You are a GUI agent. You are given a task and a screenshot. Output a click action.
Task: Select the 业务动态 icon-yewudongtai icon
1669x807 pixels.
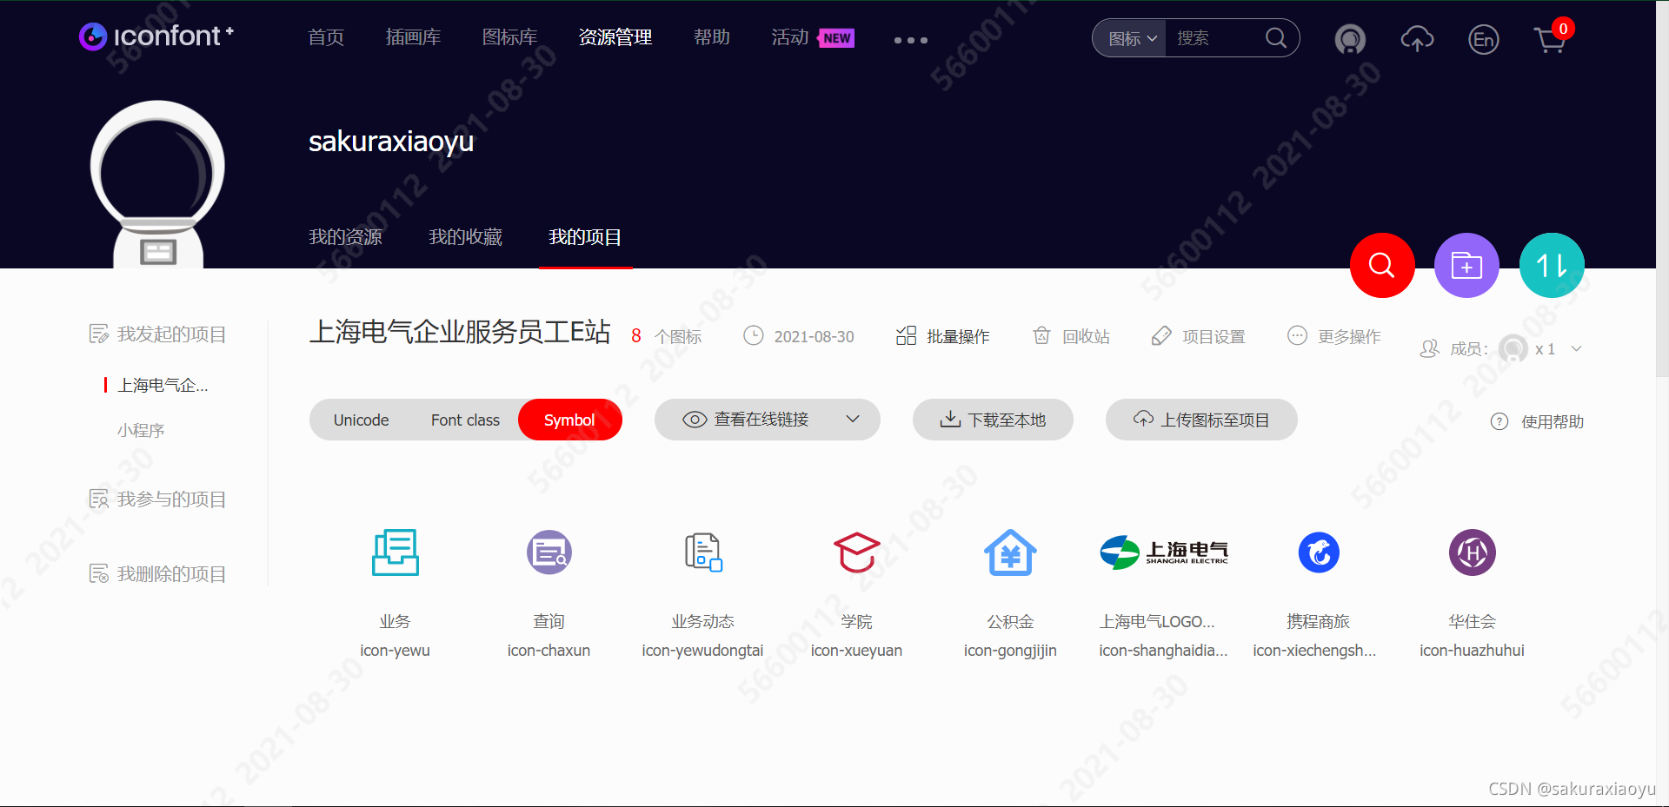[x=703, y=552]
